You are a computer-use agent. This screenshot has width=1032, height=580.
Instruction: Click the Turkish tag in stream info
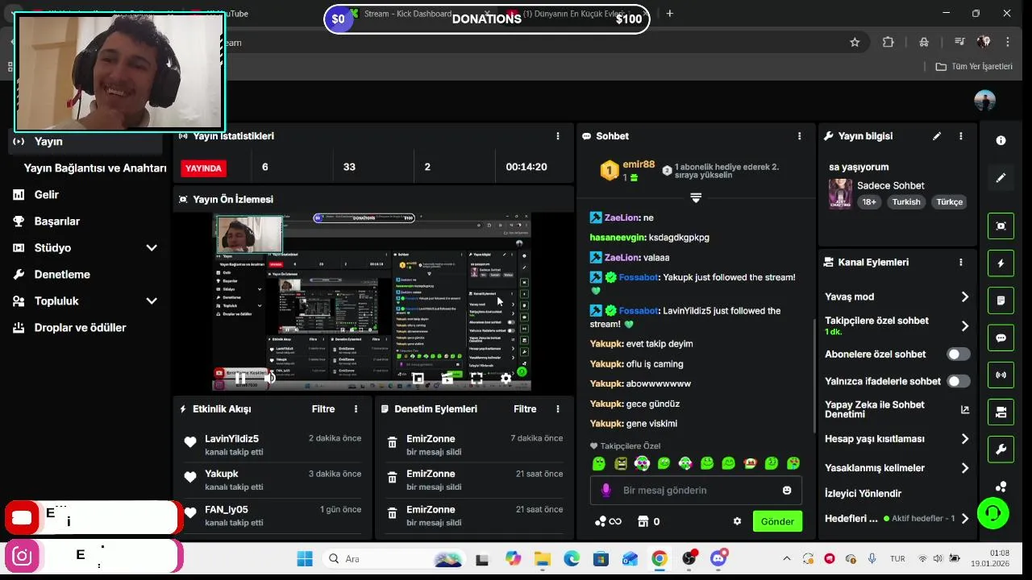(905, 202)
